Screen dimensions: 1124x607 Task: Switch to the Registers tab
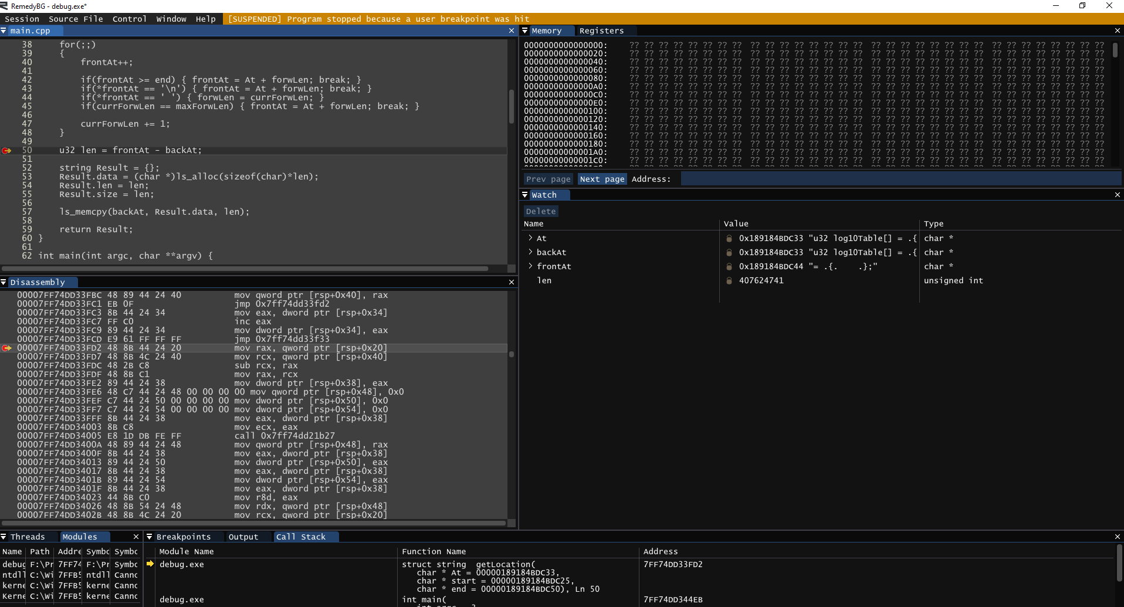tap(601, 31)
